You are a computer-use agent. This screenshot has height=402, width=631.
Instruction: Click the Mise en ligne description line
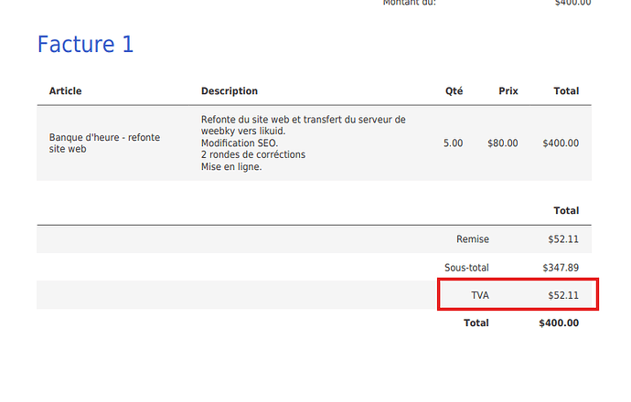(x=231, y=166)
